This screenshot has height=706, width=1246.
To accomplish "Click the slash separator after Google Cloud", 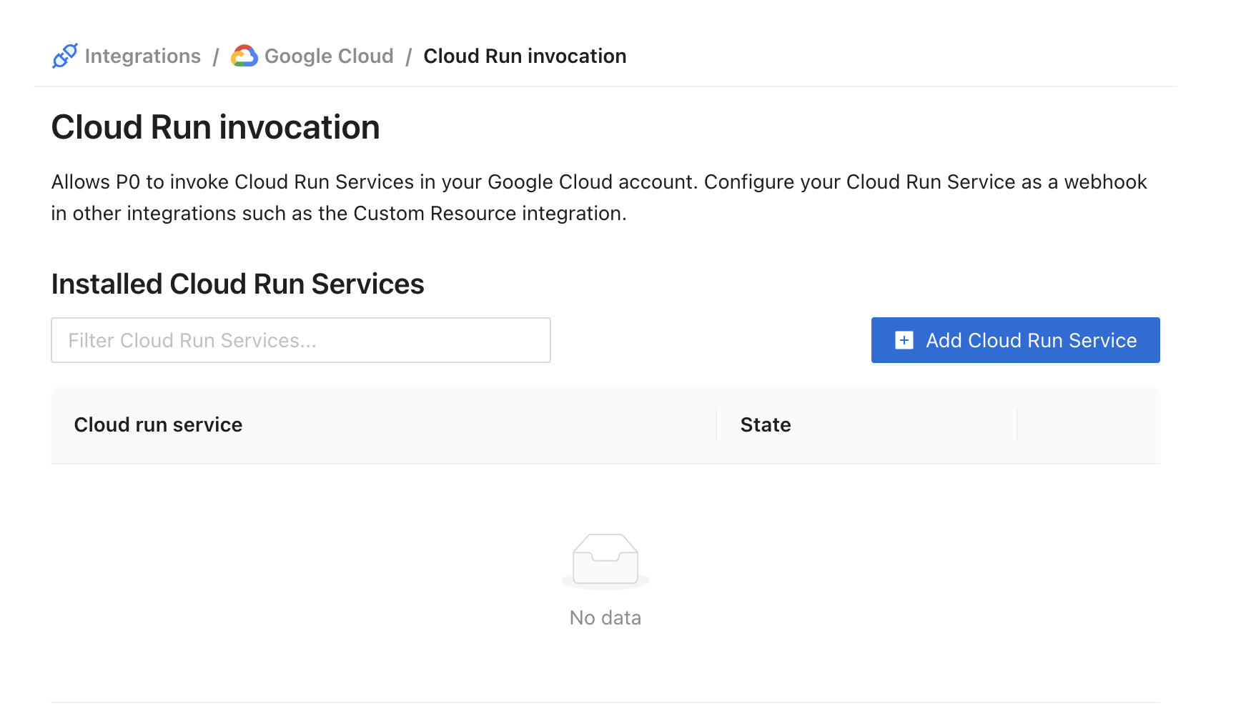I will [408, 56].
